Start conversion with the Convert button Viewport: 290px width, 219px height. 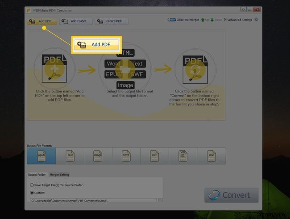(232, 195)
